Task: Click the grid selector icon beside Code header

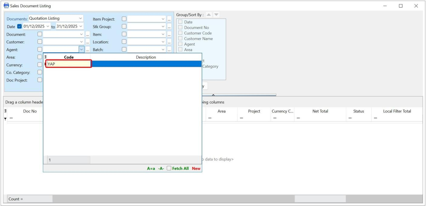Action: pyautogui.click(x=45, y=57)
